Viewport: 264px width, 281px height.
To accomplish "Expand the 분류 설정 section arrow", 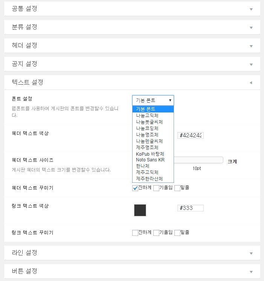I will (251, 28).
